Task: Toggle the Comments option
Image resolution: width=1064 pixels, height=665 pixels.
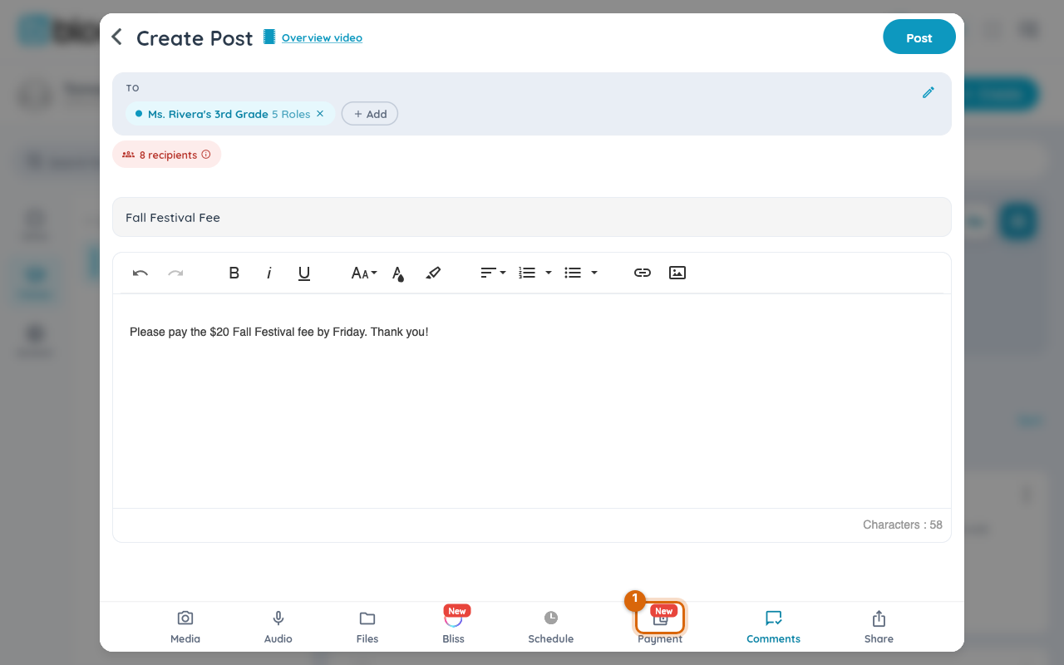Action: click(773, 627)
